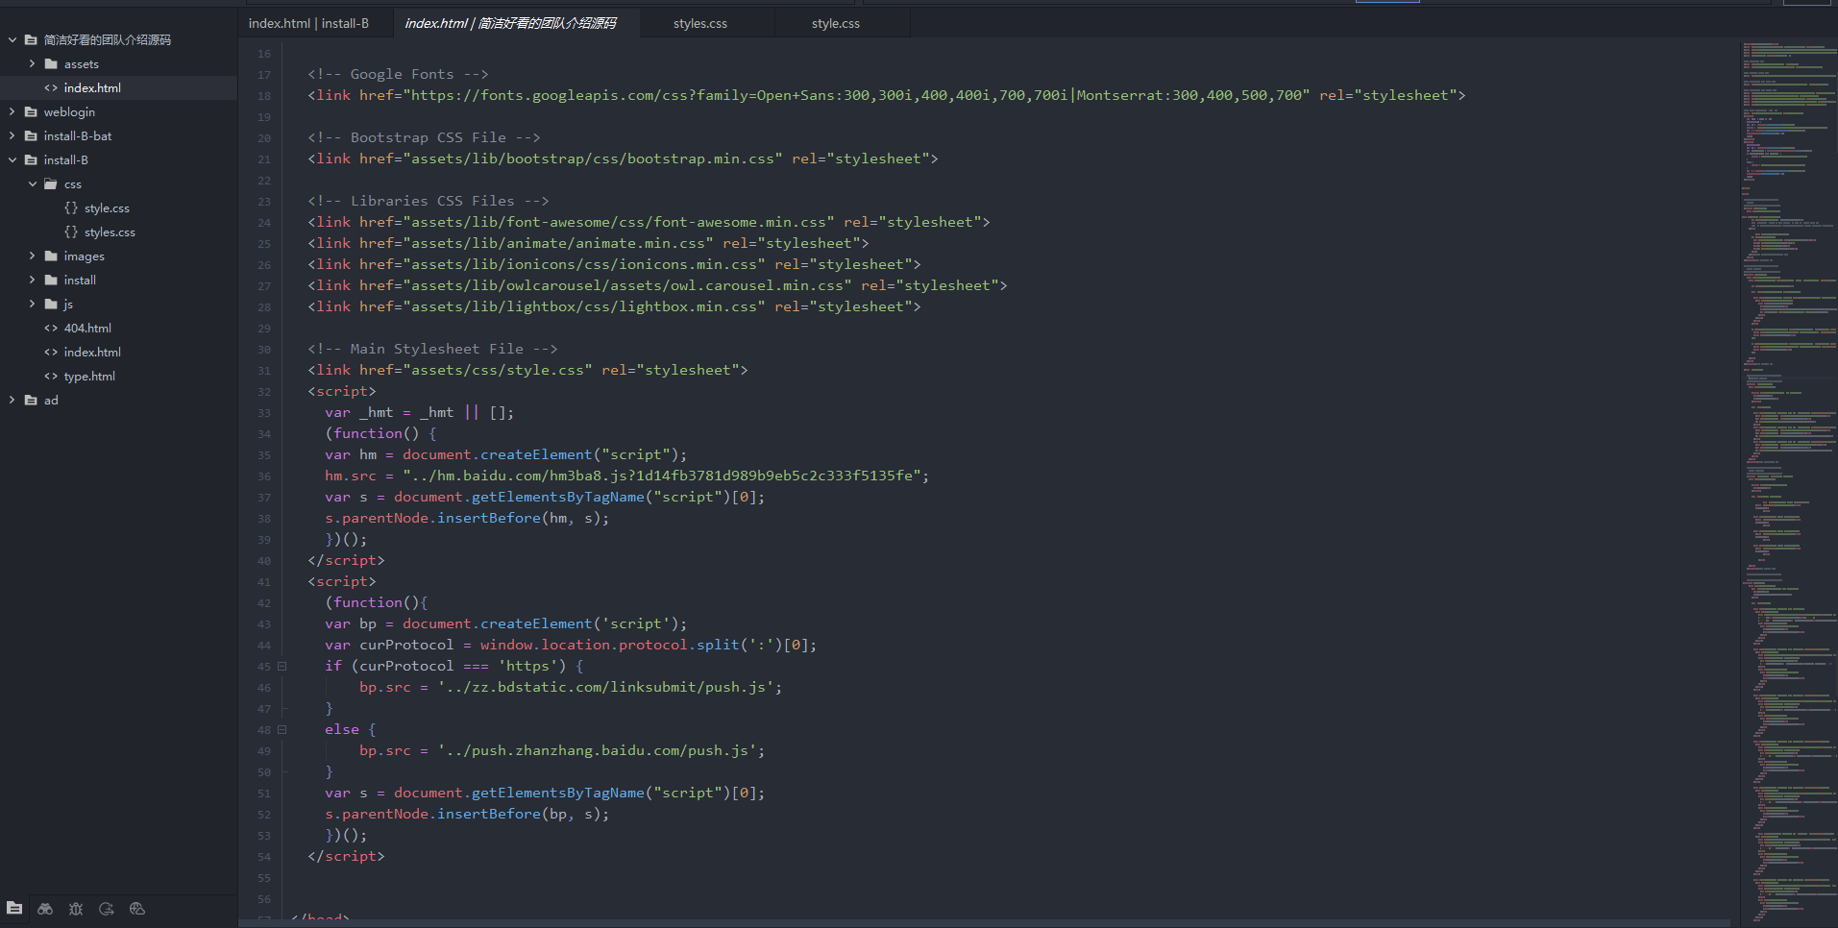The height and width of the screenshot is (928, 1838).
Task: Expand the images folder chevron
Action: click(x=33, y=256)
